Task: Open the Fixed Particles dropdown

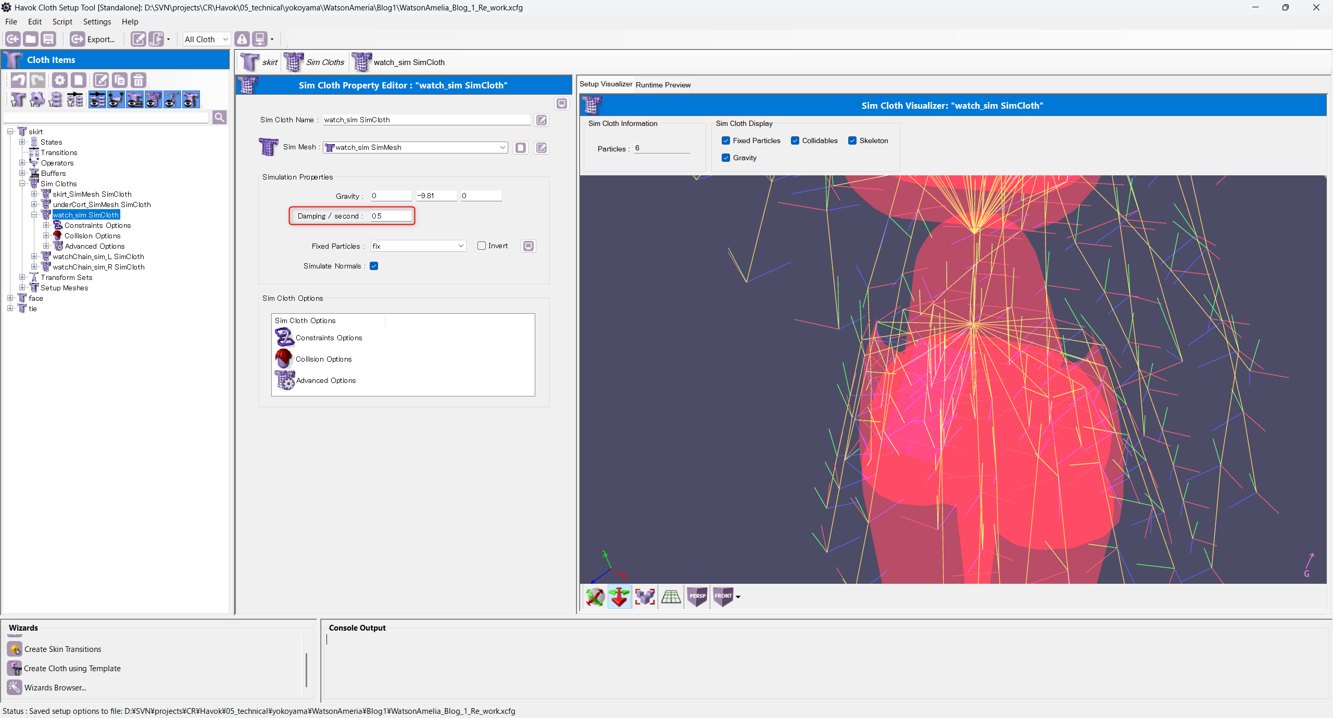Action: point(418,246)
